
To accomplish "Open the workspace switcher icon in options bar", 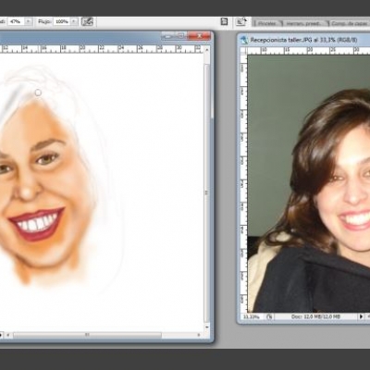I will 241,21.
